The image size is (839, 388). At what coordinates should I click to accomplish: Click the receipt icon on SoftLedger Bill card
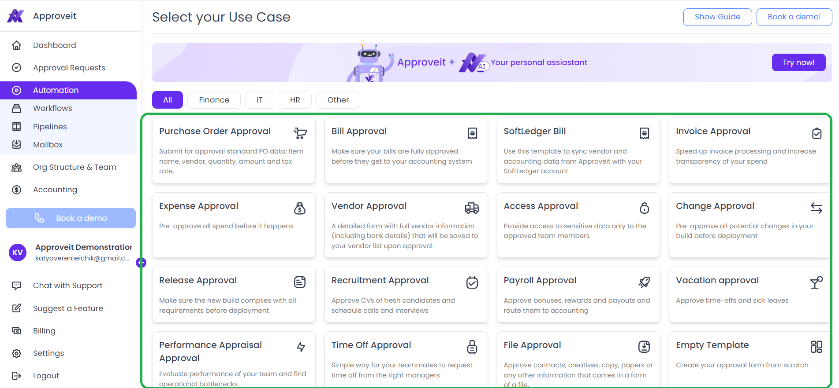pos(645,133)
